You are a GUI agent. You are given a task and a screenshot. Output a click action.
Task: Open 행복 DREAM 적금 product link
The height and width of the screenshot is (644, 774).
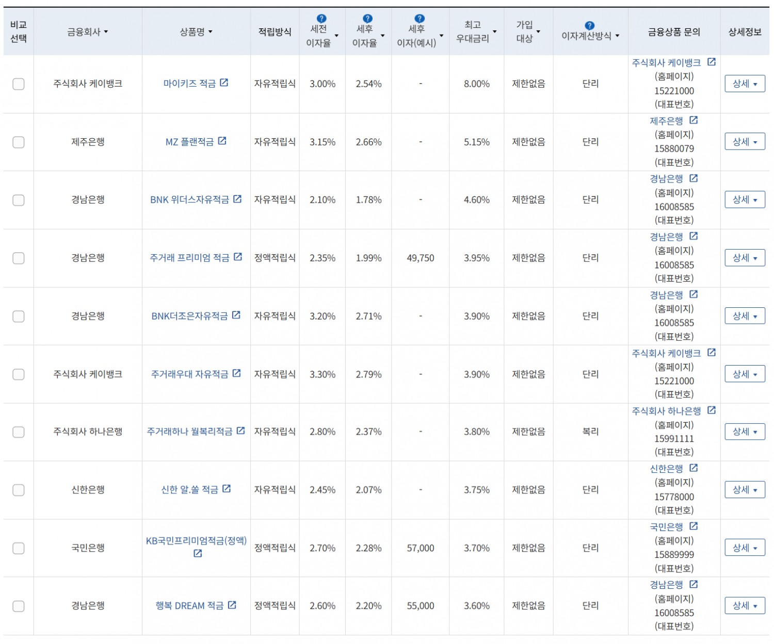[189, 606]
